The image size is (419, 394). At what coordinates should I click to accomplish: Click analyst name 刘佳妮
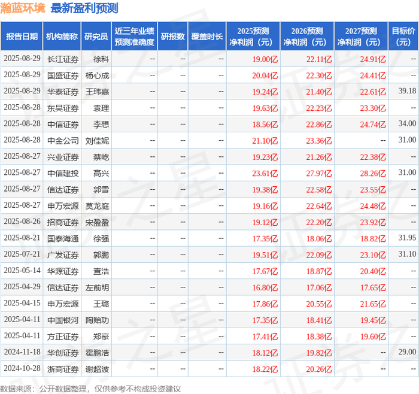point(97,141)
